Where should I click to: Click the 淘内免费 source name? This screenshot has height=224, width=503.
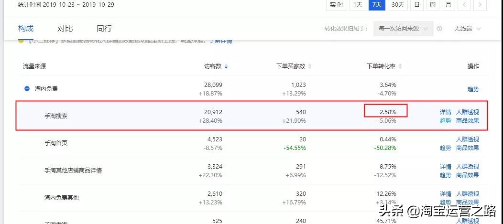(x=46, y=89)
